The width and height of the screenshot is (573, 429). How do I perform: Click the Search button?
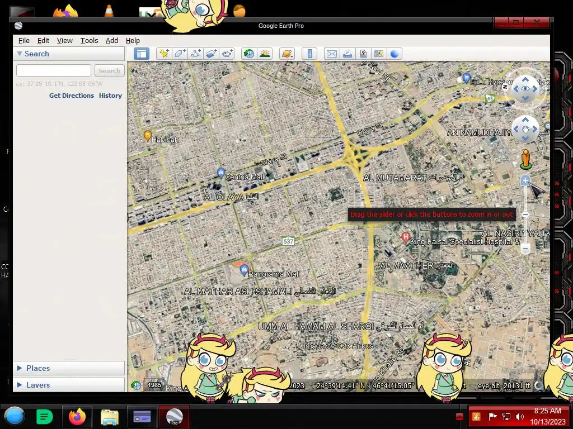[x=109, y=70]
